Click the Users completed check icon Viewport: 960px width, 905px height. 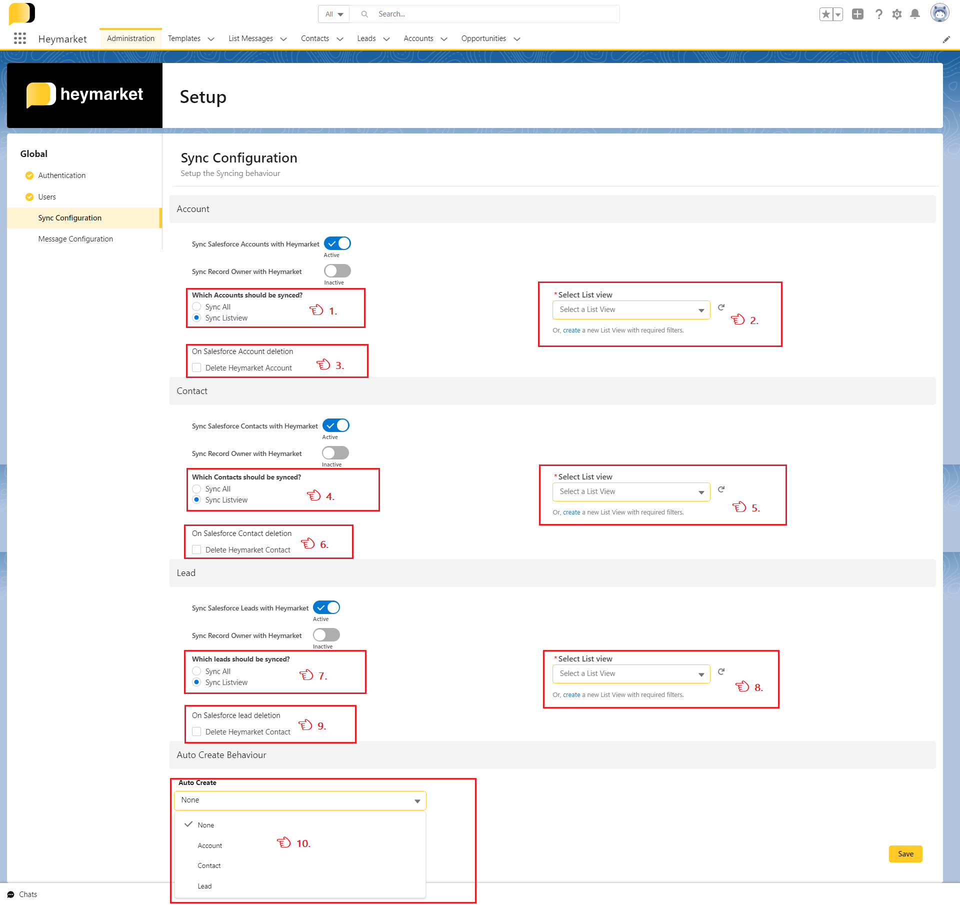pyautogui.click(x=29, y=197)
